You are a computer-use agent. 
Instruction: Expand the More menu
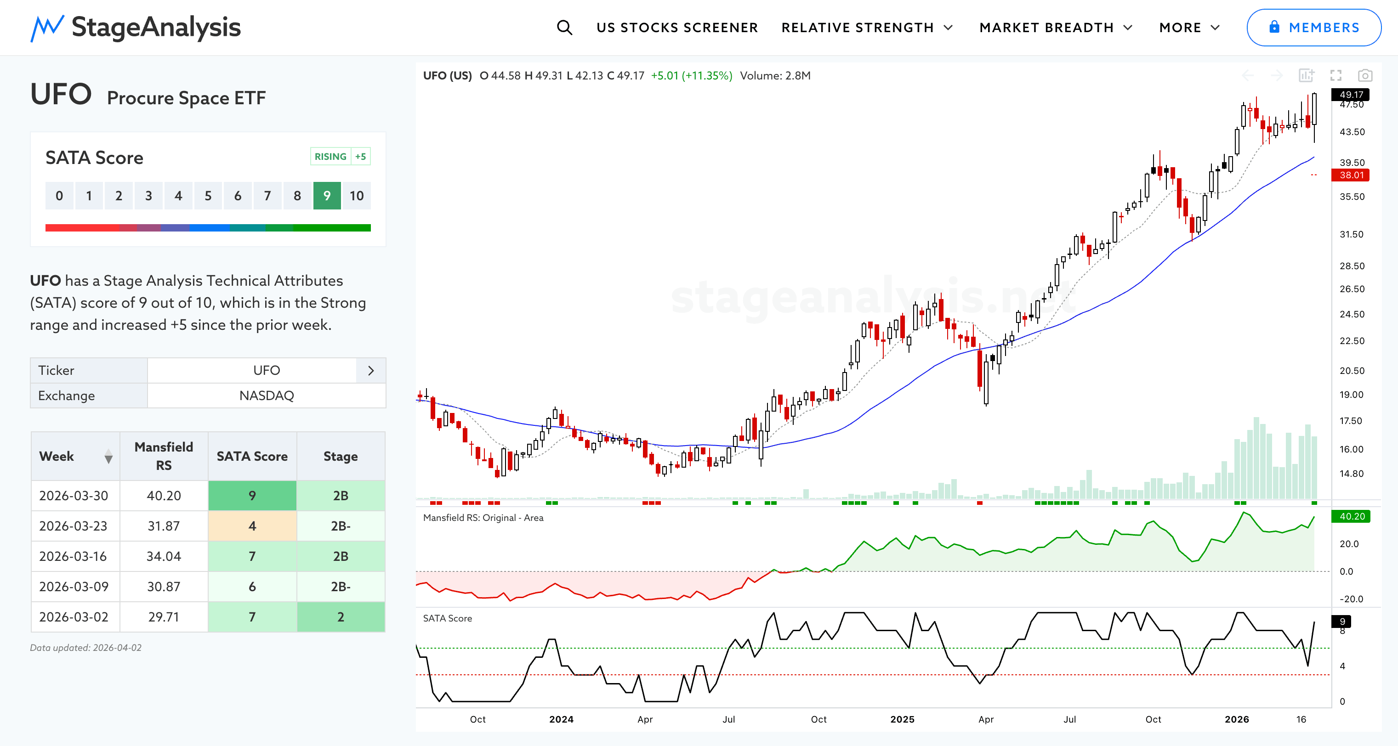1189,28
